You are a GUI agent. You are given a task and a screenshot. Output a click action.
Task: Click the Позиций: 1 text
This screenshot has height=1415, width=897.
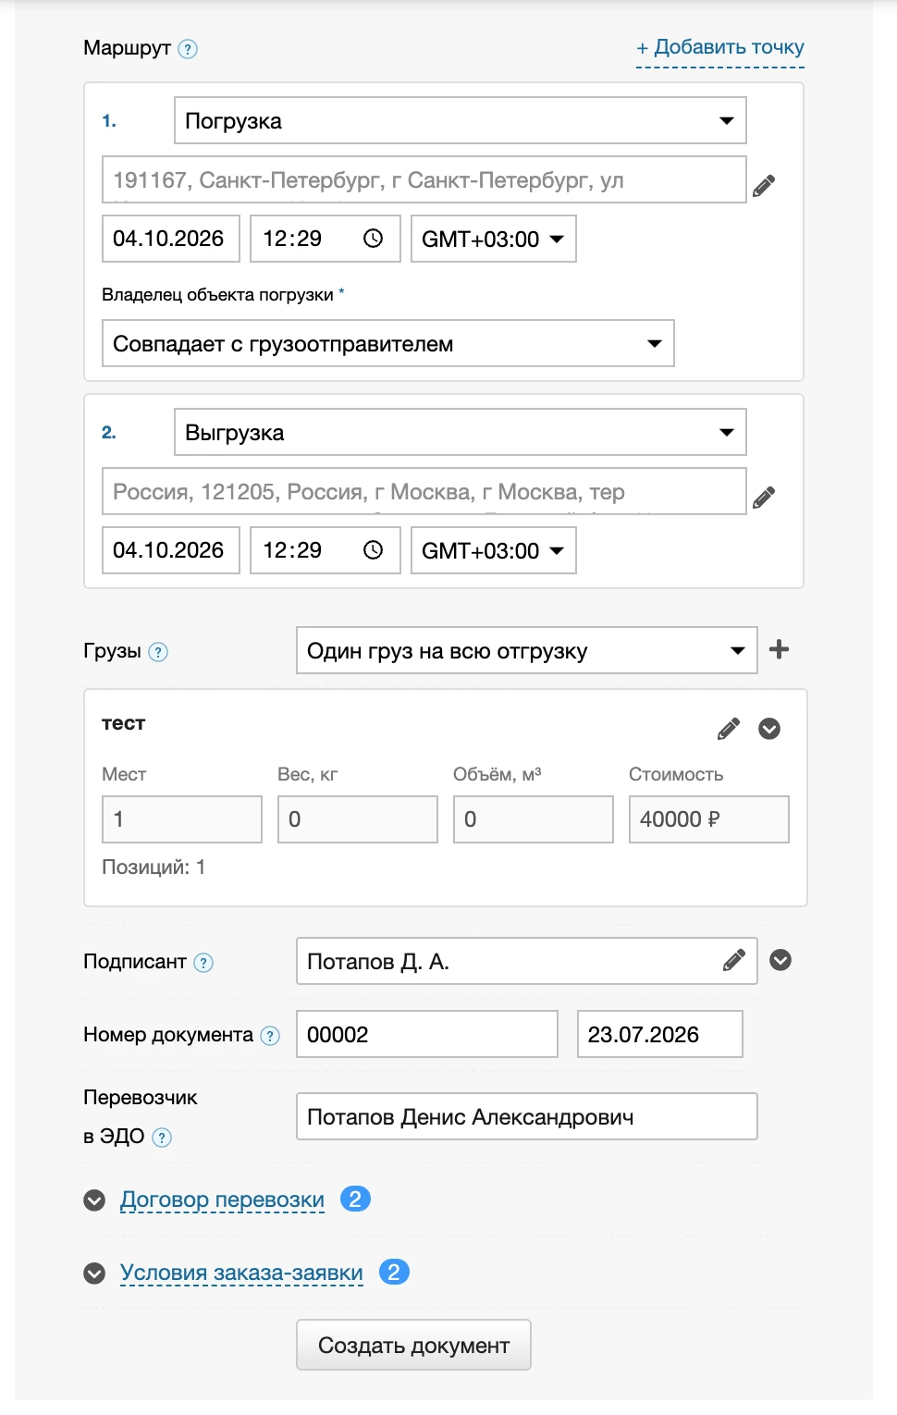click(154, 867)
